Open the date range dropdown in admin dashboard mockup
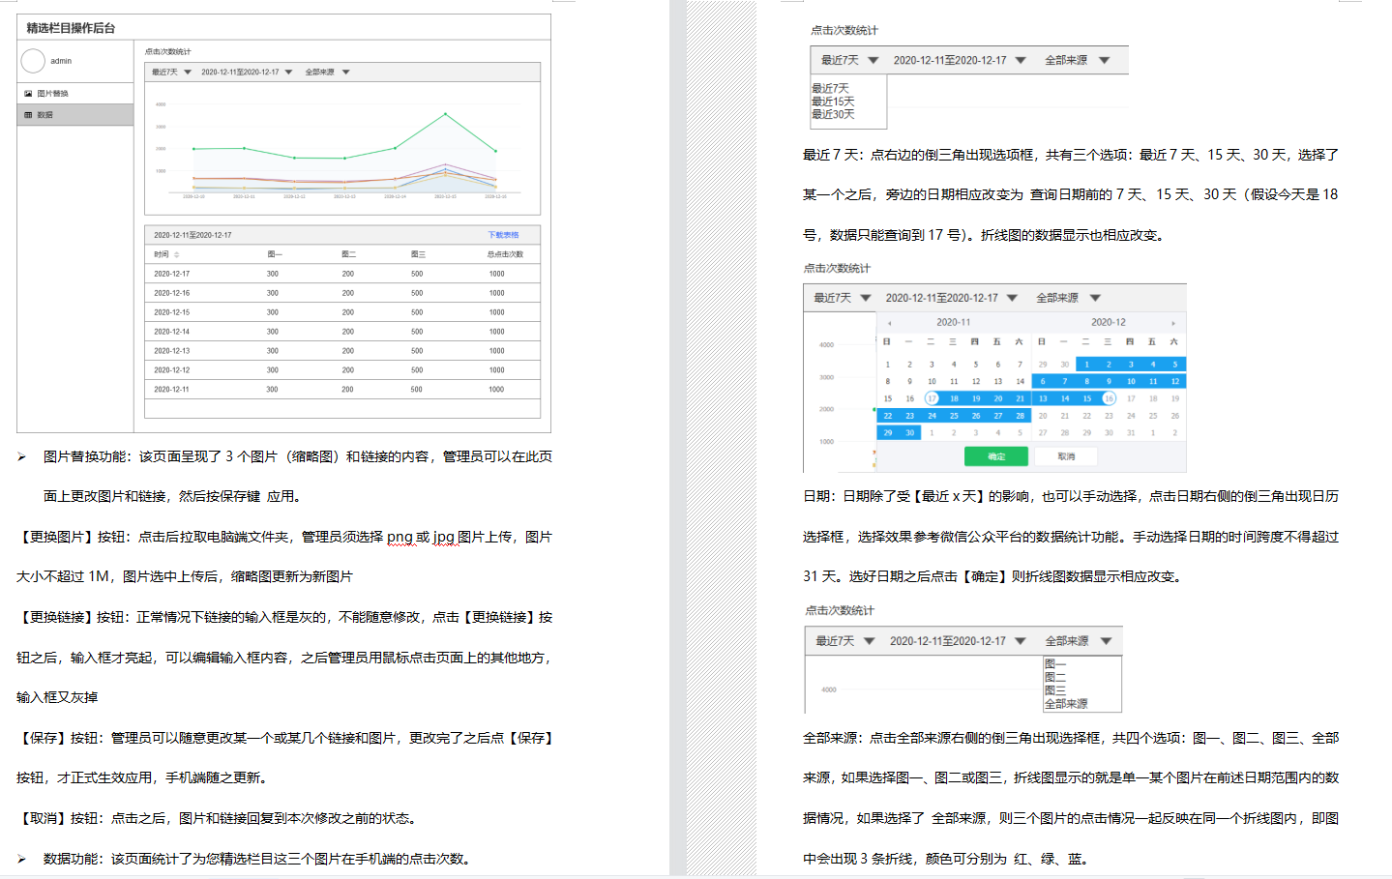Viewport: 1392px width, 879px height. [288, 72]
